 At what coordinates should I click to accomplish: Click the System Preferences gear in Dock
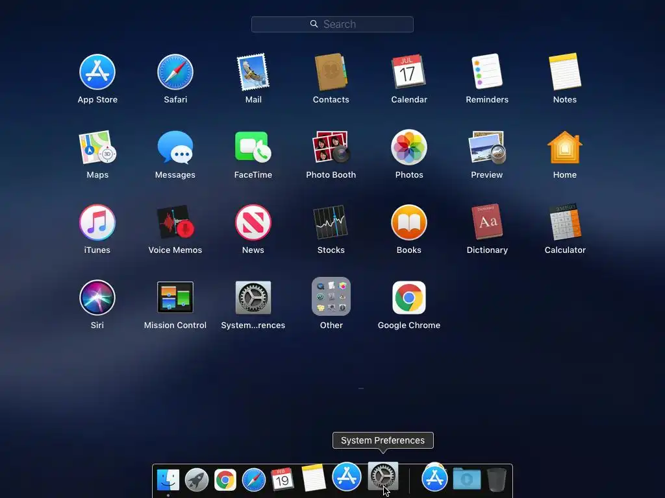(x=383, y=475)
